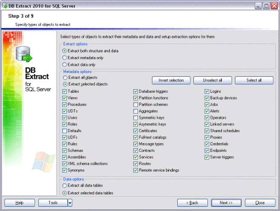Uncheck Partition functions checkbox
Viewport: 280px width, 211px height.
135,98
